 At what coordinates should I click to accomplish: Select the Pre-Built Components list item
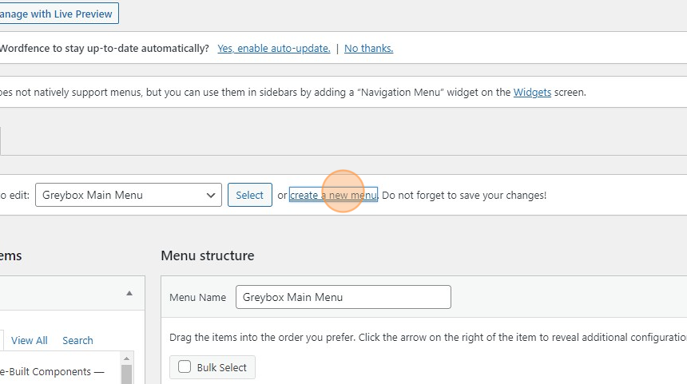pos(52,372)
